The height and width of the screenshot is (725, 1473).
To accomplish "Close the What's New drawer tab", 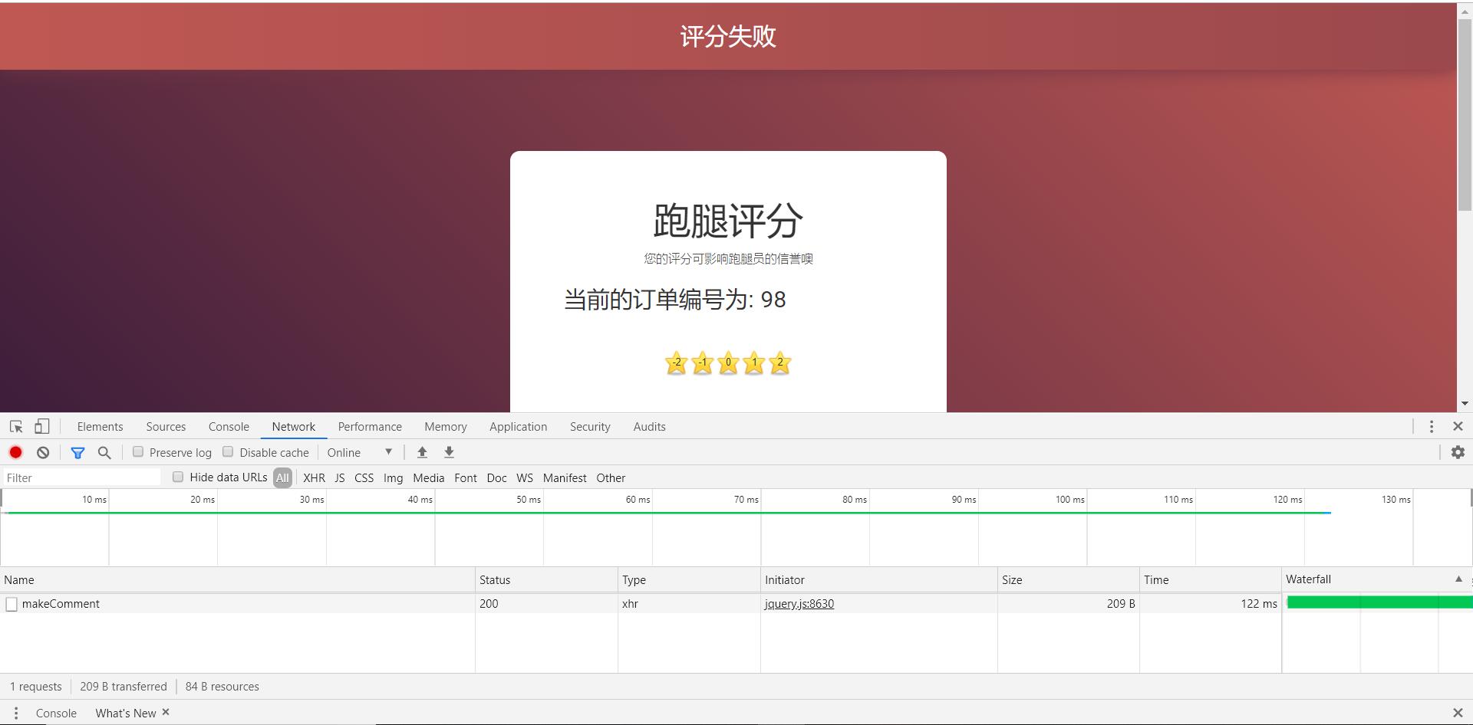I will point(166,712).
